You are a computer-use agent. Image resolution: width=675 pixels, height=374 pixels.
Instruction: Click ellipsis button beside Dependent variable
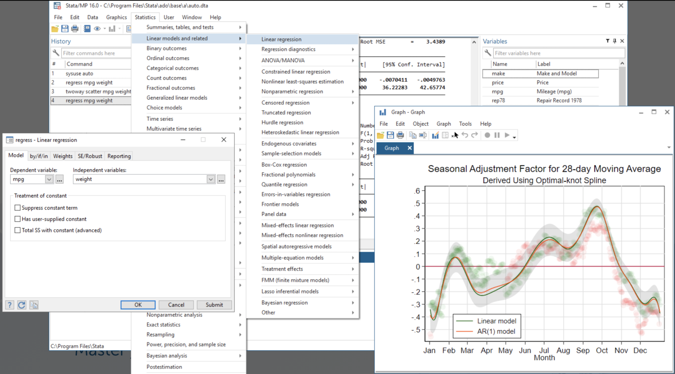pyautogui.click(x=59, y=180)
